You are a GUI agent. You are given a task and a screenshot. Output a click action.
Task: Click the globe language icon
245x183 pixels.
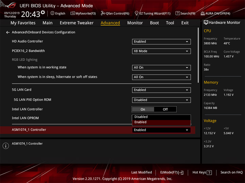coord(52,13)
